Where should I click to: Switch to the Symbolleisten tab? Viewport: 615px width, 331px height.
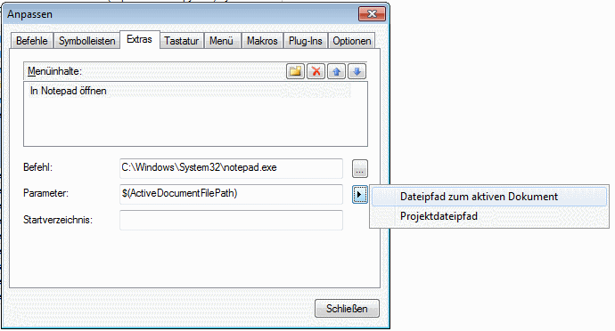(86, 41)
